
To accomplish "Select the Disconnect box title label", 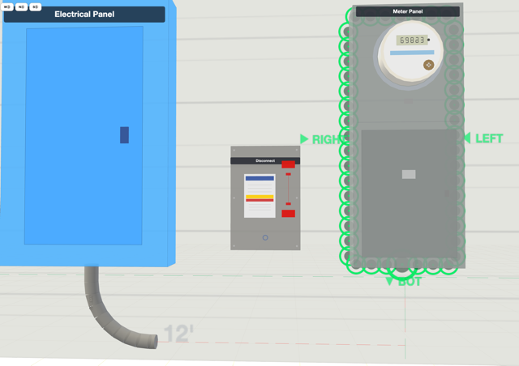I will pos(265,160).
